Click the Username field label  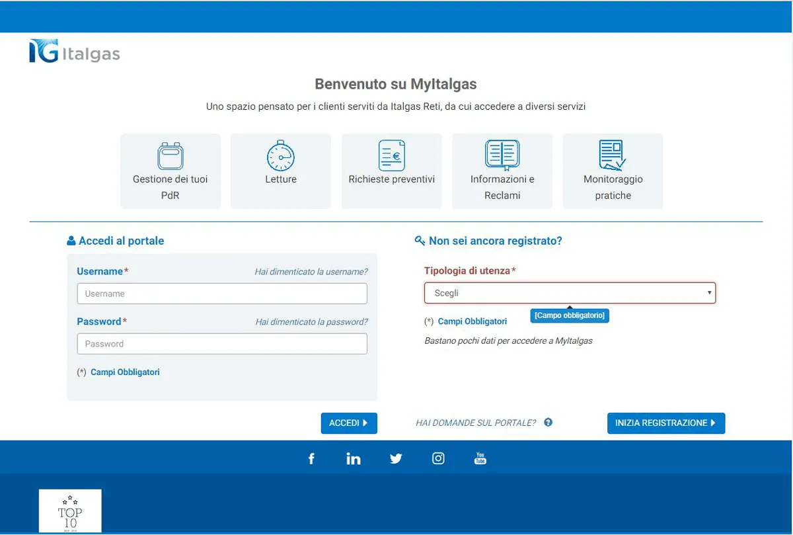coord(102,272)
